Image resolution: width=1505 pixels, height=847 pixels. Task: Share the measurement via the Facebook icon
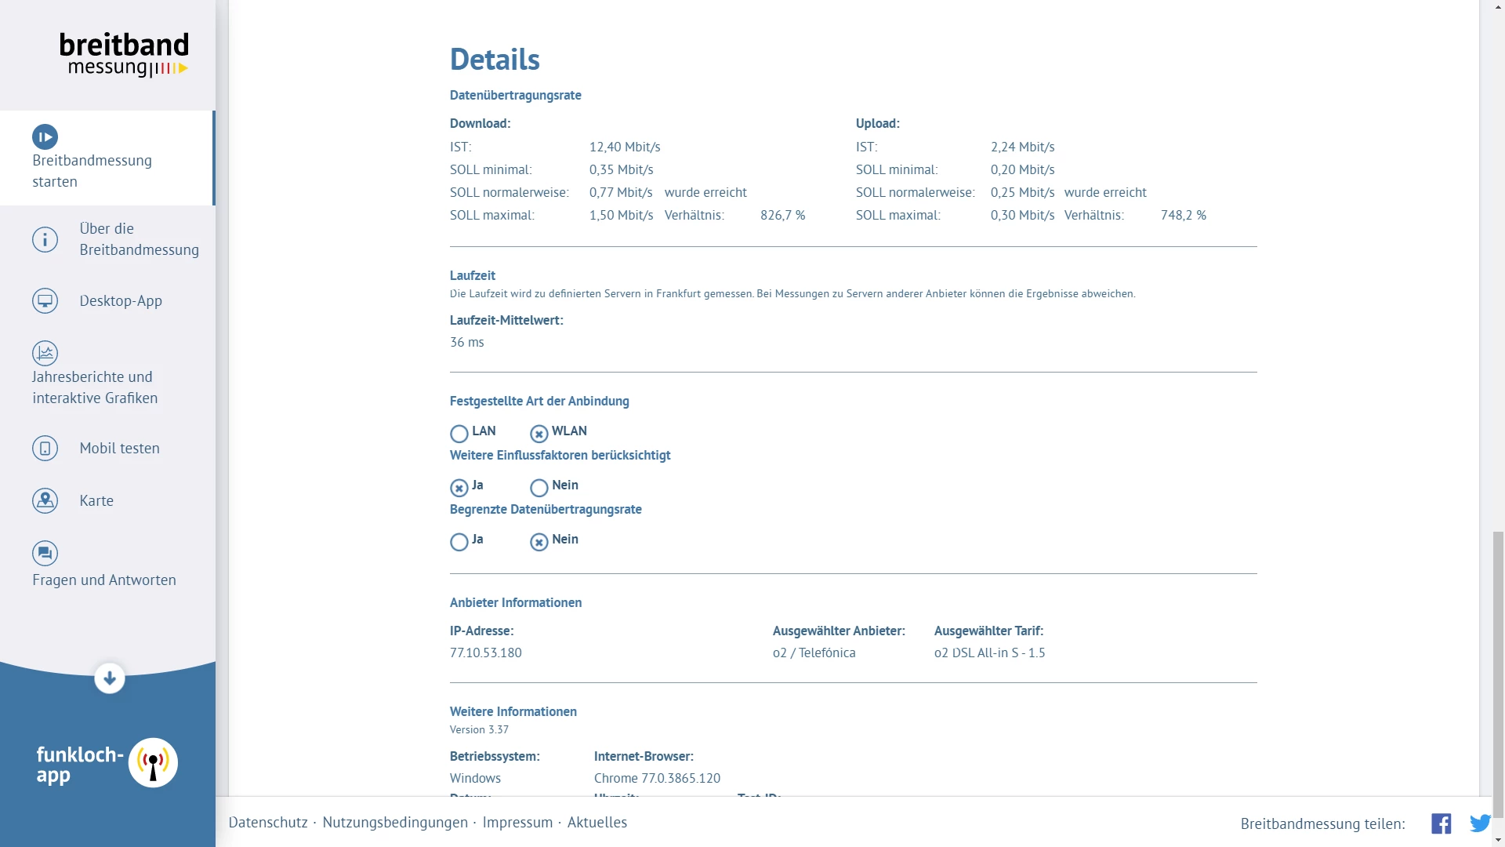coord(1441,823)
